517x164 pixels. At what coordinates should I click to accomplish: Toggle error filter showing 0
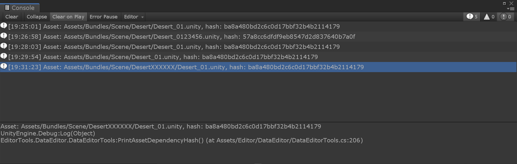point(506,17)
